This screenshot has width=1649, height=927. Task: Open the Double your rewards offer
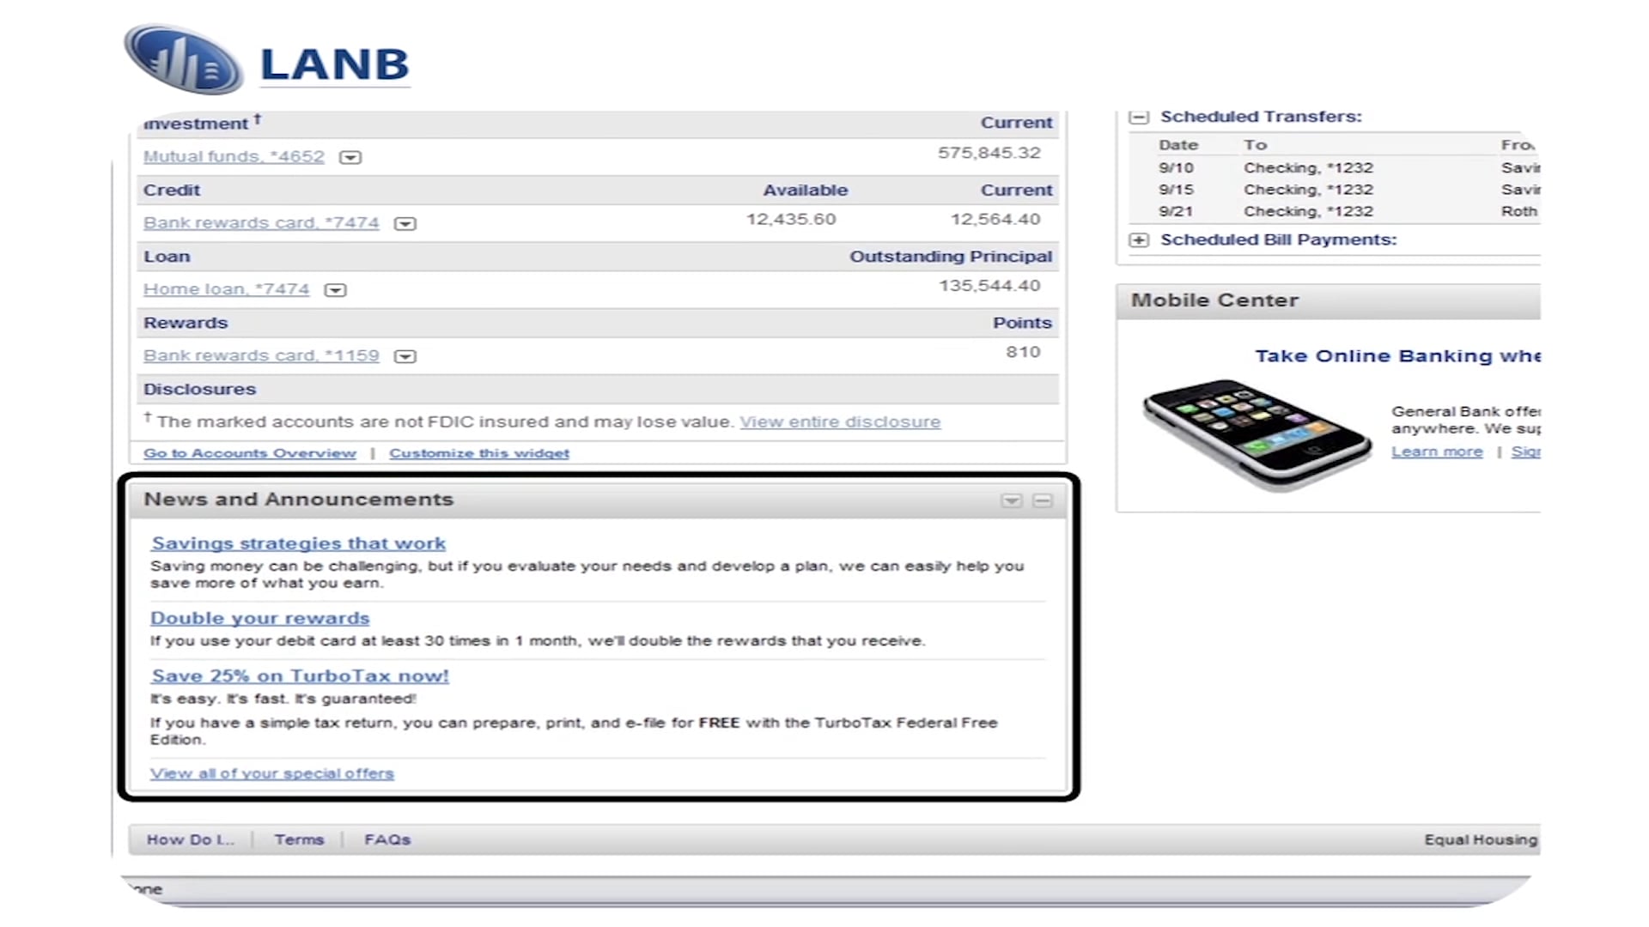click(260, 618)
